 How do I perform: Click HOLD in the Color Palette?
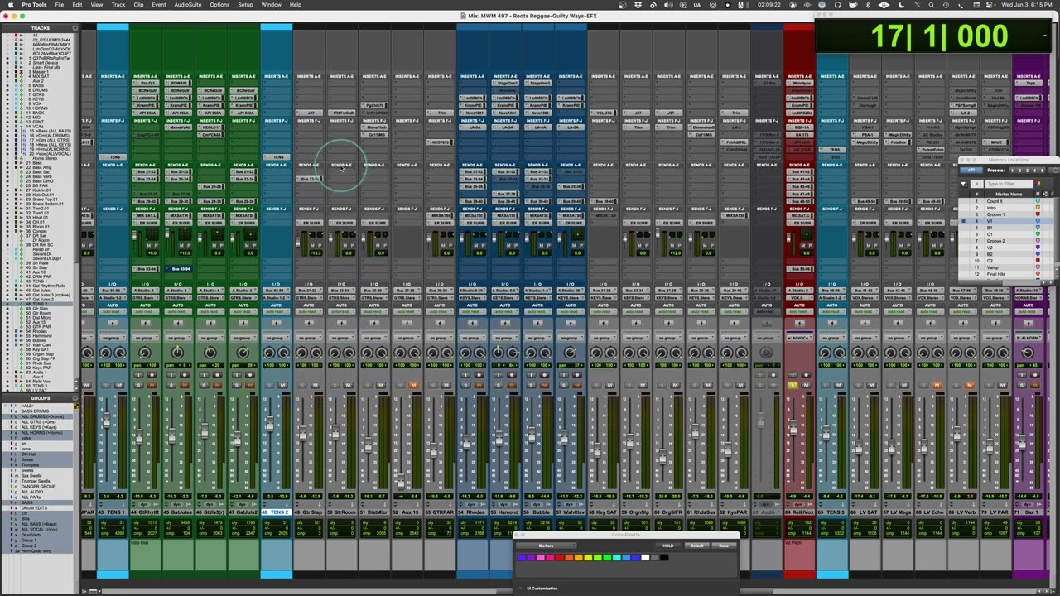click(x=668, y=546)
